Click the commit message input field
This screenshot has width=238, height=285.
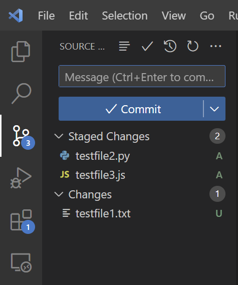(x=142, y=76)
